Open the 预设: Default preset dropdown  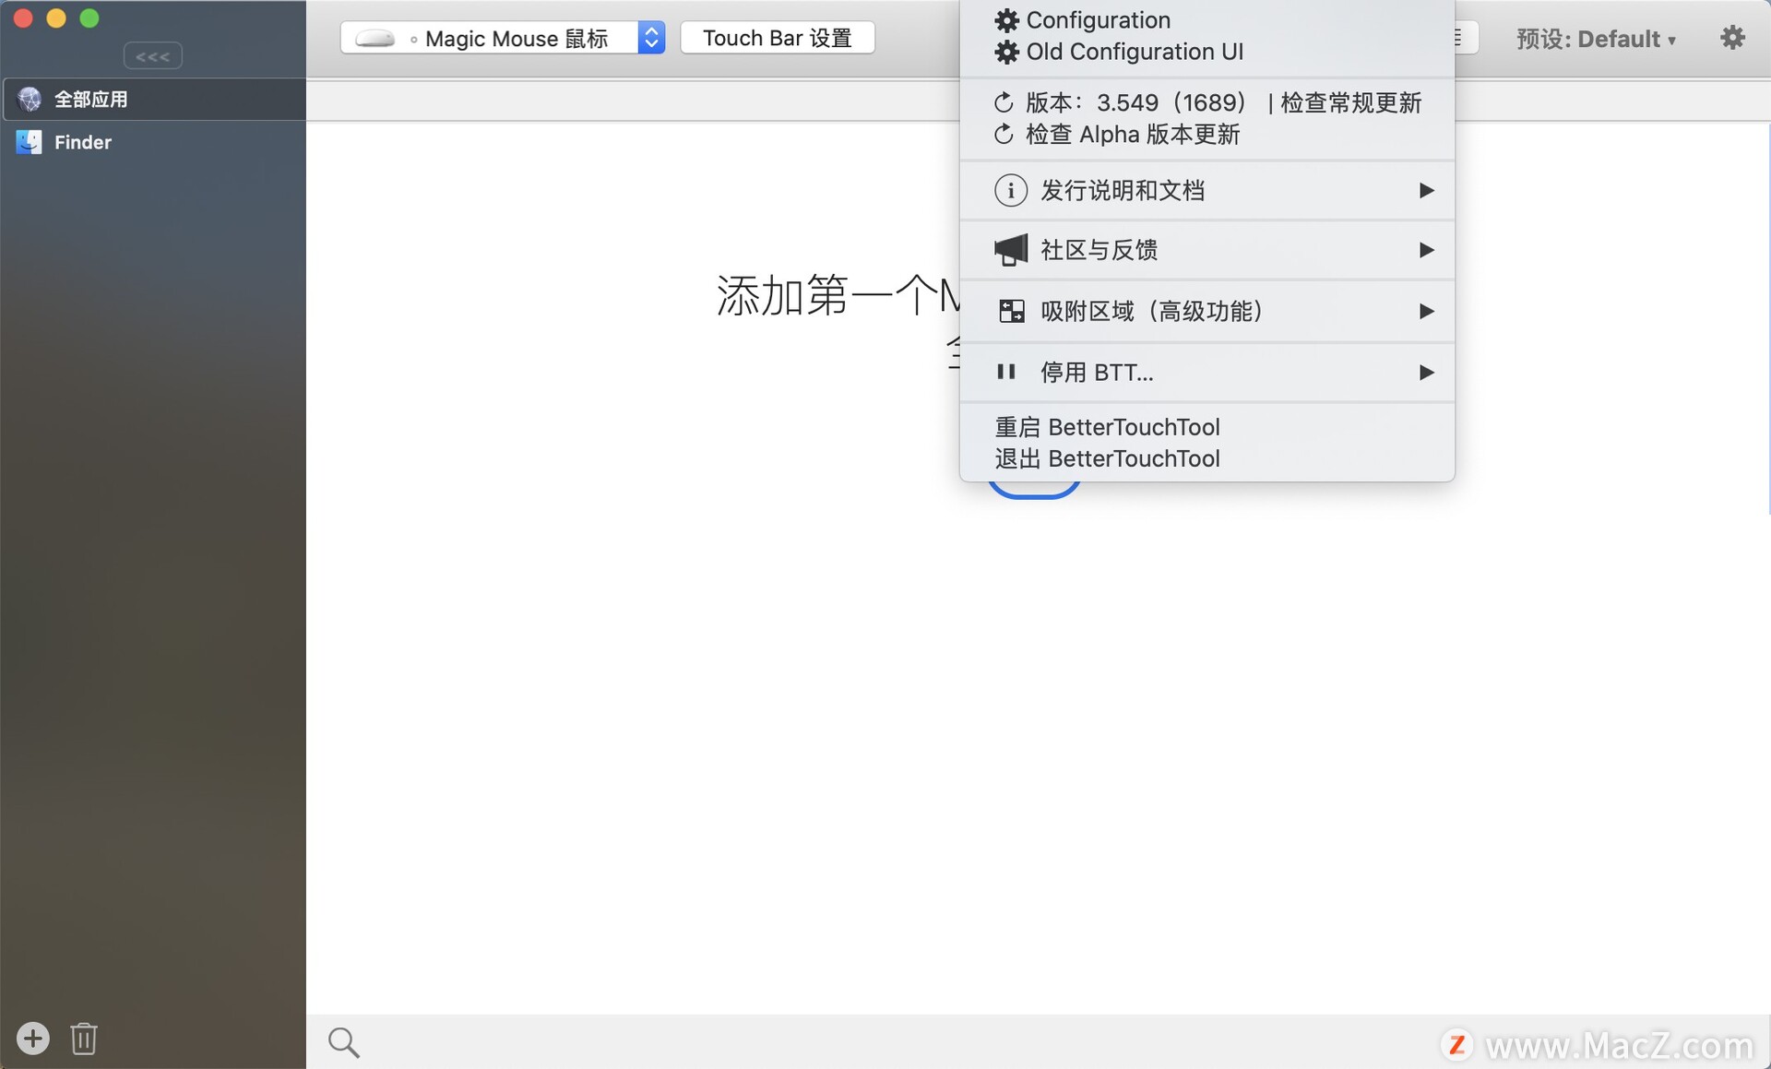coord(1596,39)
